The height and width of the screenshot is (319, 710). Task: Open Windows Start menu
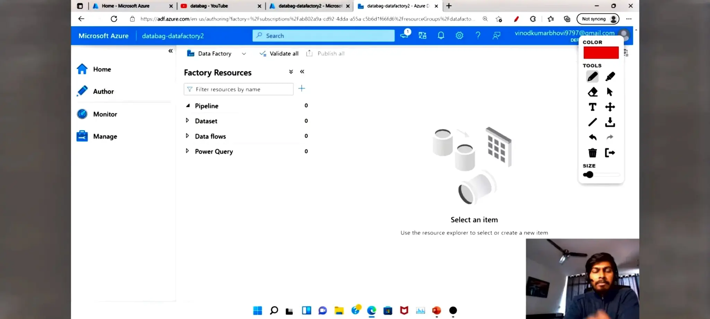[258, 310]
